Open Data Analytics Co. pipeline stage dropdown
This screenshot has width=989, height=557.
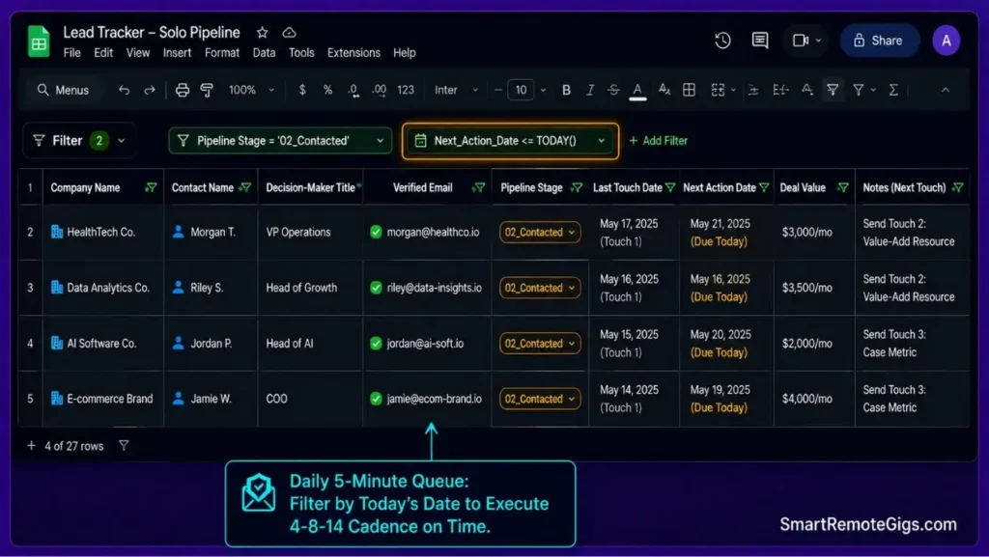[x=540, y=288]
